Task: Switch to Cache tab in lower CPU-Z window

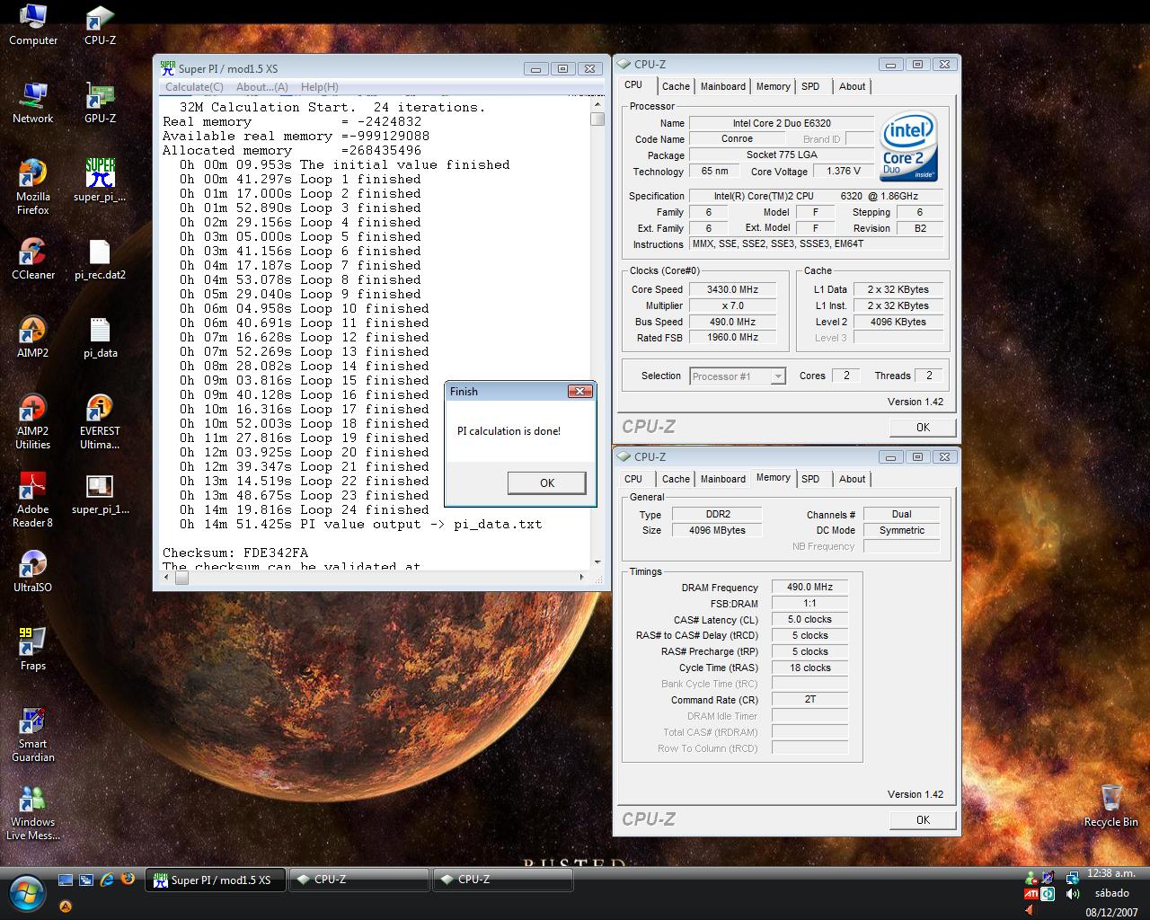Action: (676, 479)
